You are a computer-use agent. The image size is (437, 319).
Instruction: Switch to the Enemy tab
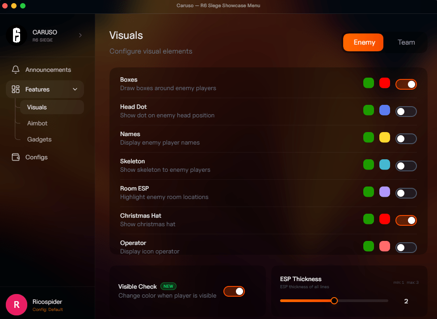tap(363, 42)
